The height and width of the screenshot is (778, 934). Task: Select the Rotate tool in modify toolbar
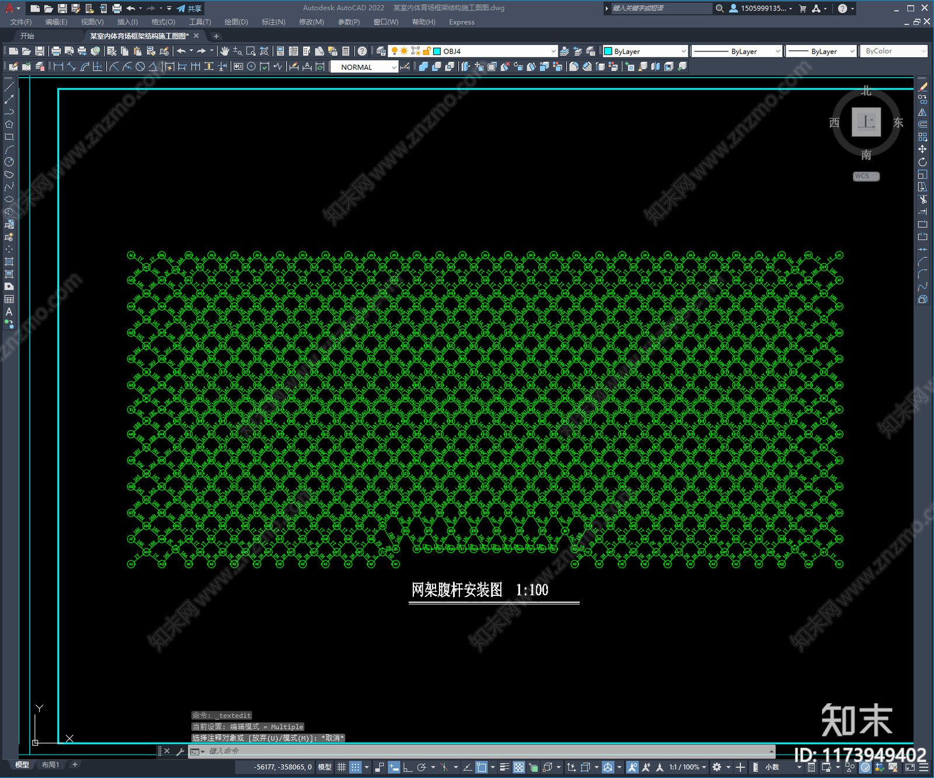pos(922,162)
